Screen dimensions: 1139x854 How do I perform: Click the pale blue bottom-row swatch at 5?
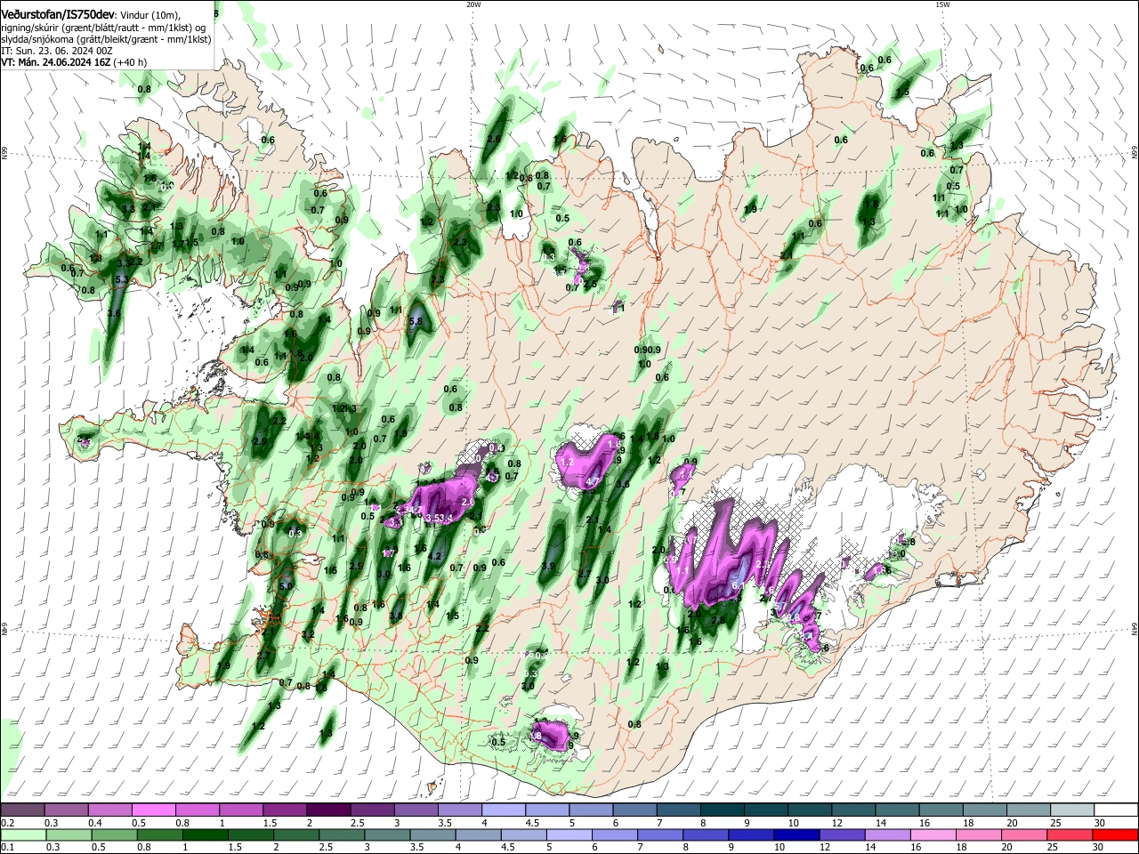[x=569, y=834]
